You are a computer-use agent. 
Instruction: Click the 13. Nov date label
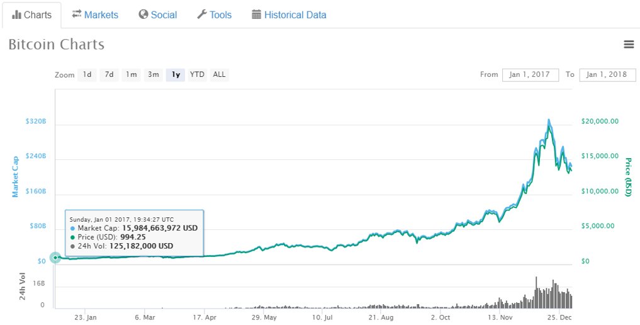[x=500, y=317]
